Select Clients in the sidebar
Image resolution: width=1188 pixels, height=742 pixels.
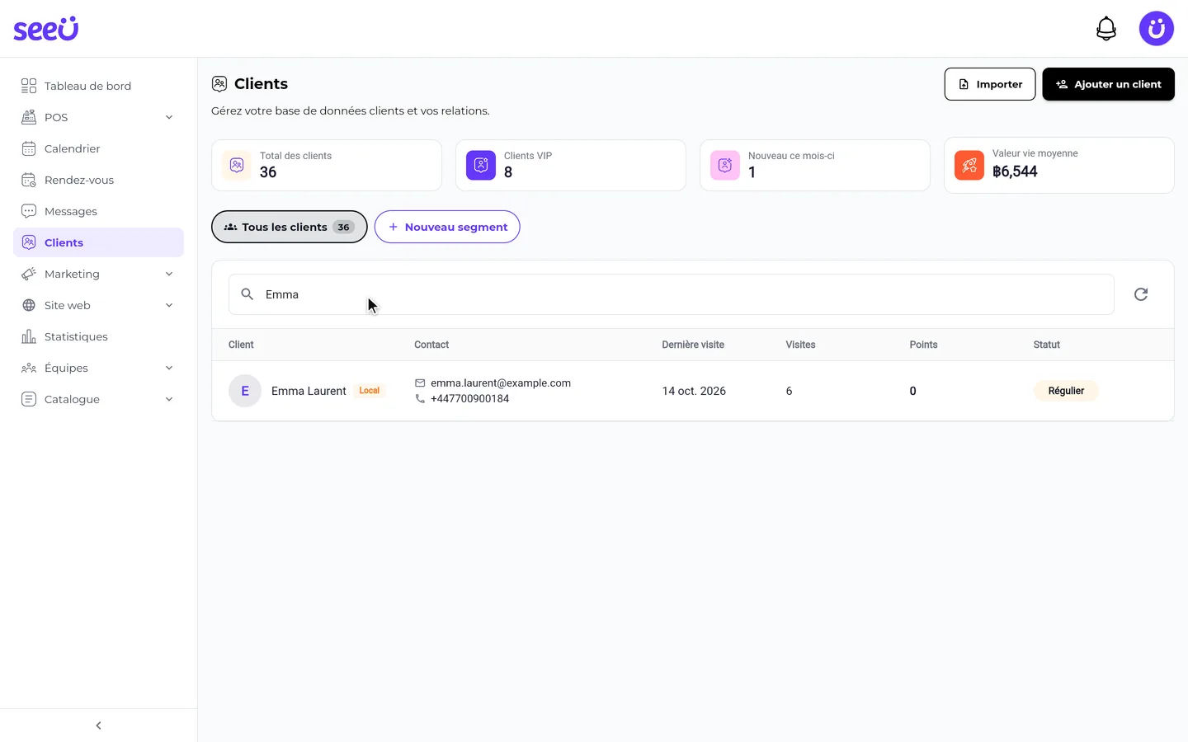point(98,242)
